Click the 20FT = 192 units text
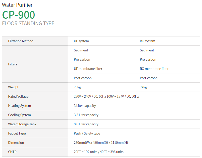The image size is (202, 158). (x=86, y=152)
